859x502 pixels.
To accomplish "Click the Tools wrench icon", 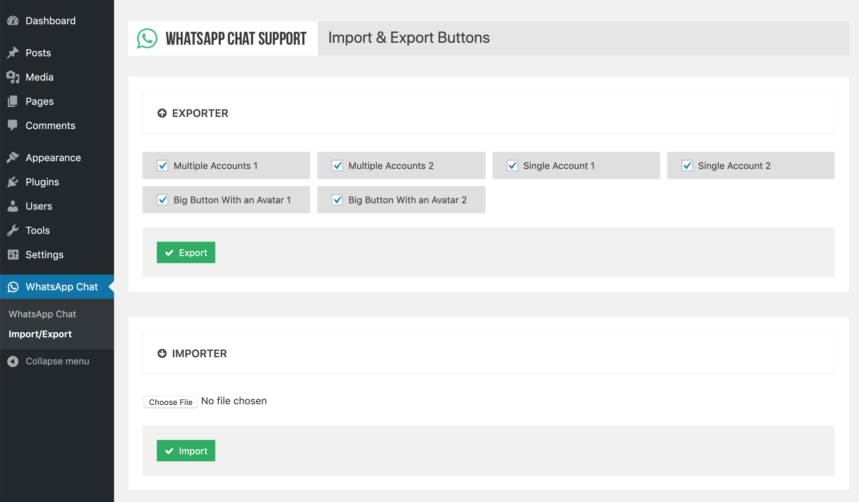I will pyautogui.click(x=13, y=230).
